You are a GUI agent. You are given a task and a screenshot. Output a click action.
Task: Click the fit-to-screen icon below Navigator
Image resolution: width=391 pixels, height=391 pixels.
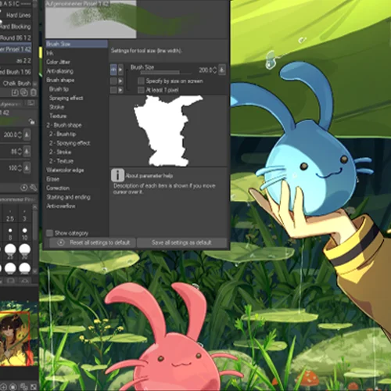(34, 386)
